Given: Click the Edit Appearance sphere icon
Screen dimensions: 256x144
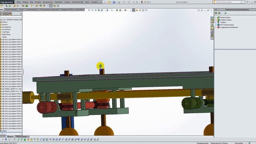Looking at the screenshot, I should click(x=117, y=10).
